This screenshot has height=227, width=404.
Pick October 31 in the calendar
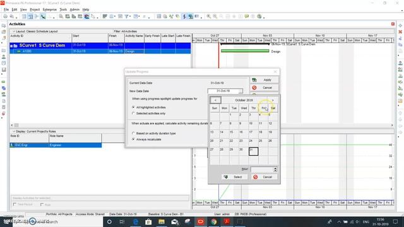[253, 151]
